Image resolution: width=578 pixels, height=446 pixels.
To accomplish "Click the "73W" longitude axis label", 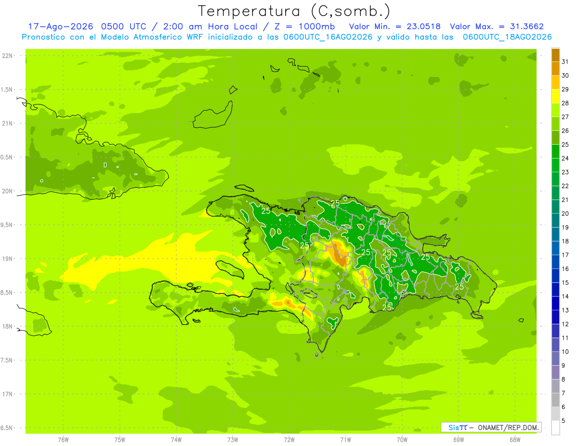I will pos(233,440).
